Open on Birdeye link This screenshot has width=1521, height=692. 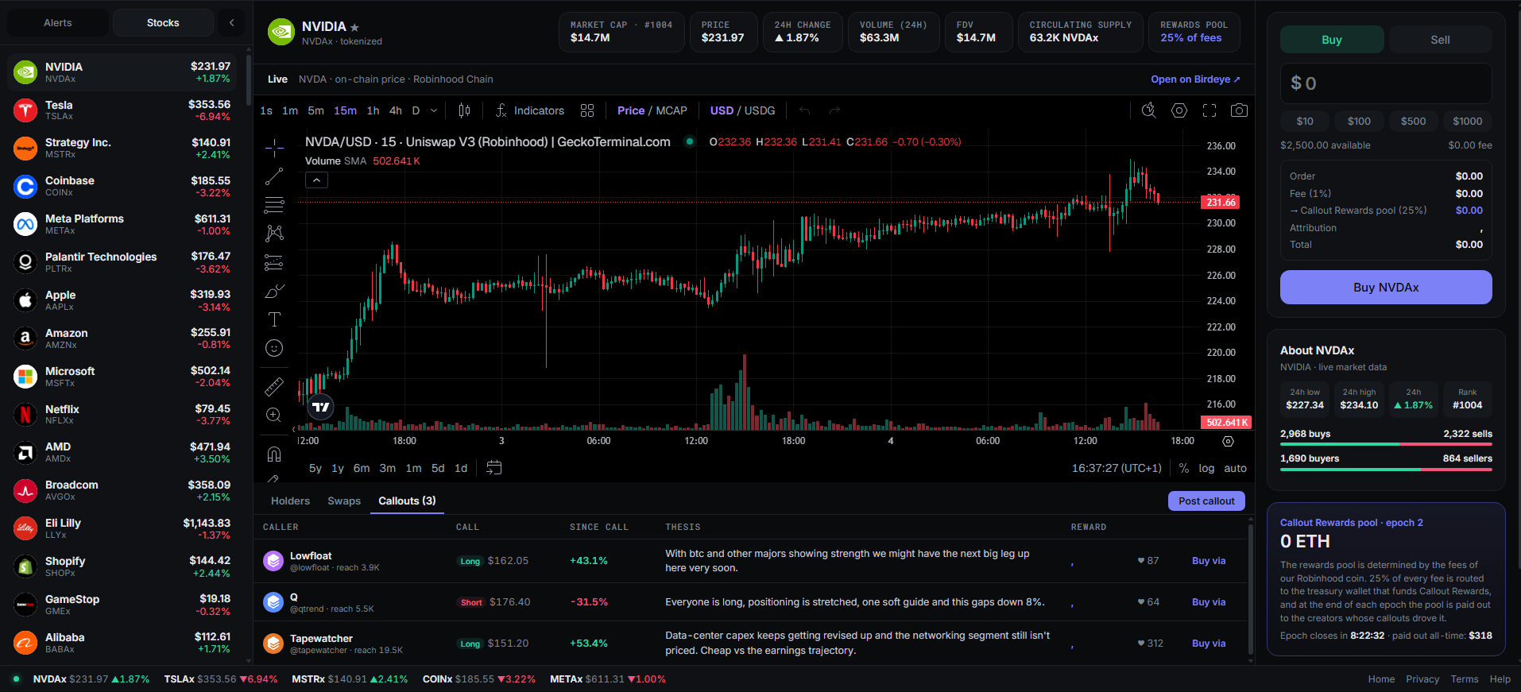(x=1195, y=79)
